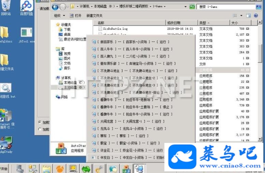Screen dimensions: 265x173
Task: Click the explorer back navigation arrow
Action: coord(55,7)
